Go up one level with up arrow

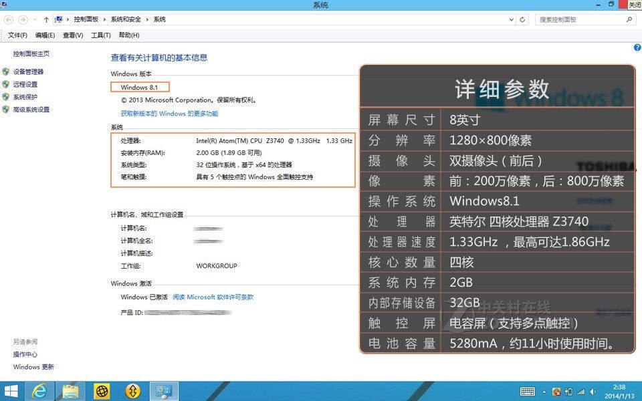click(x=46, y=19)
